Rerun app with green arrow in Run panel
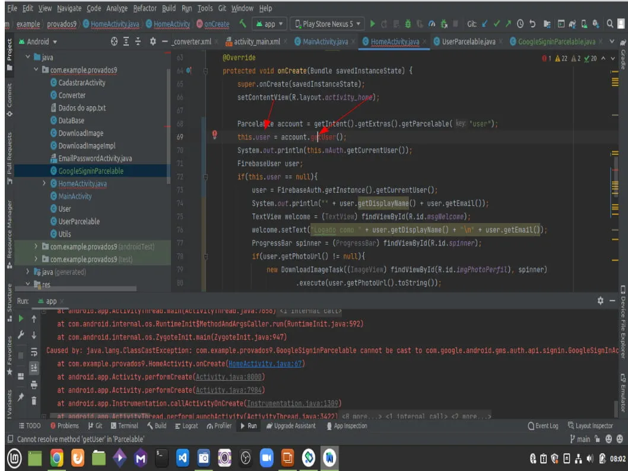Image resolution: width=628 pixels, height=471 pixels. pyautogui.click(x=21, y=319)
